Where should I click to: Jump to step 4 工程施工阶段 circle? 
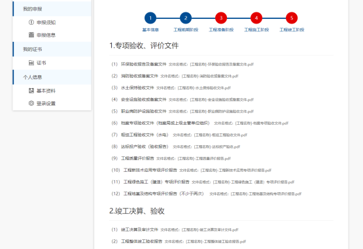click(256, 18)
